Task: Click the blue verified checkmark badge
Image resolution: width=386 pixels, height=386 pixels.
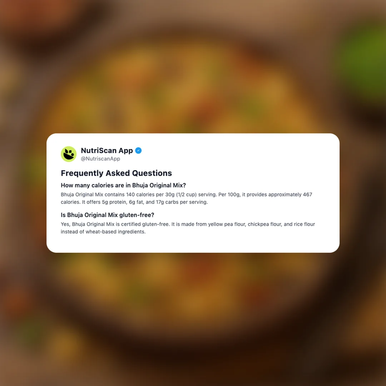Action: pyautogui.click(x=138, y=150)
